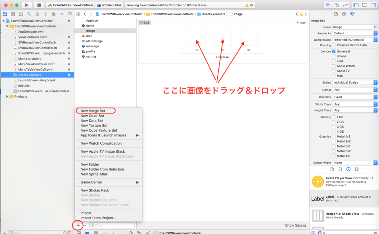Uncheck the Universal devices checkbox
The height and width of the screenshot is (234, 379).
coord(334,51)
